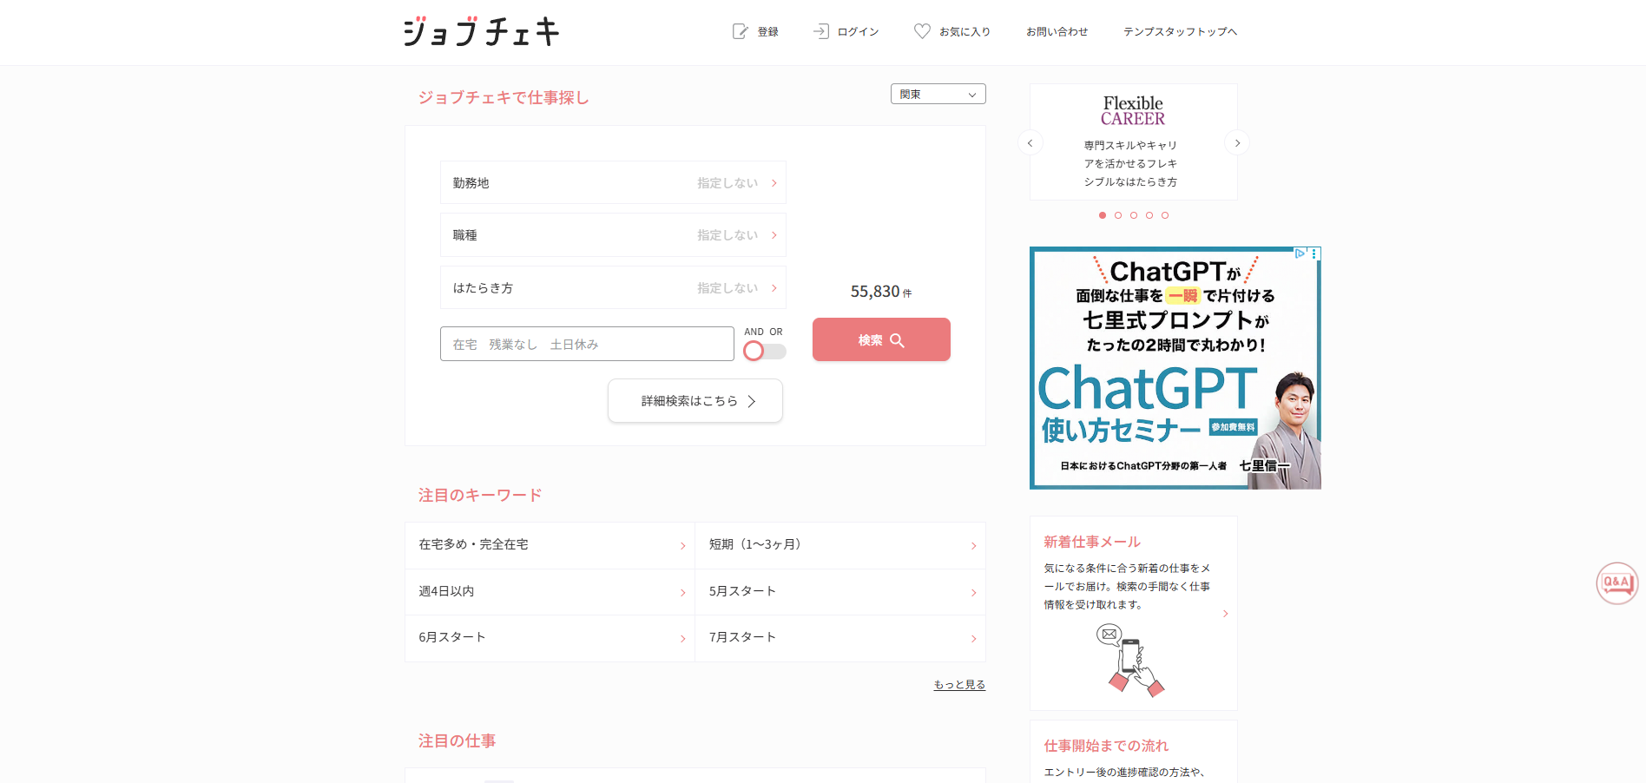Screen dimensions: 1646x783
Task: Open お問い合わせ in the top menu
Action: tap(1057, 32)
